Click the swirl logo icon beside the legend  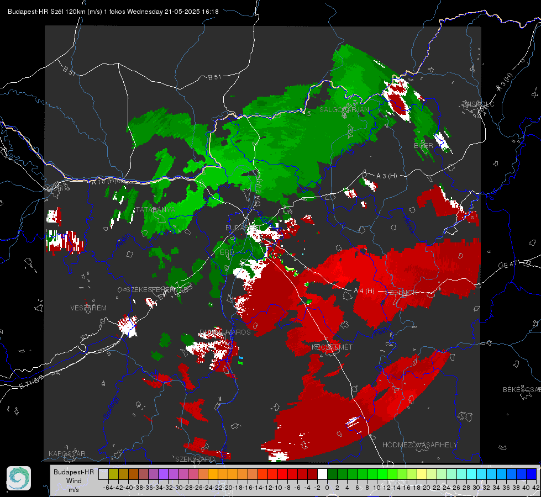(19, 478)
